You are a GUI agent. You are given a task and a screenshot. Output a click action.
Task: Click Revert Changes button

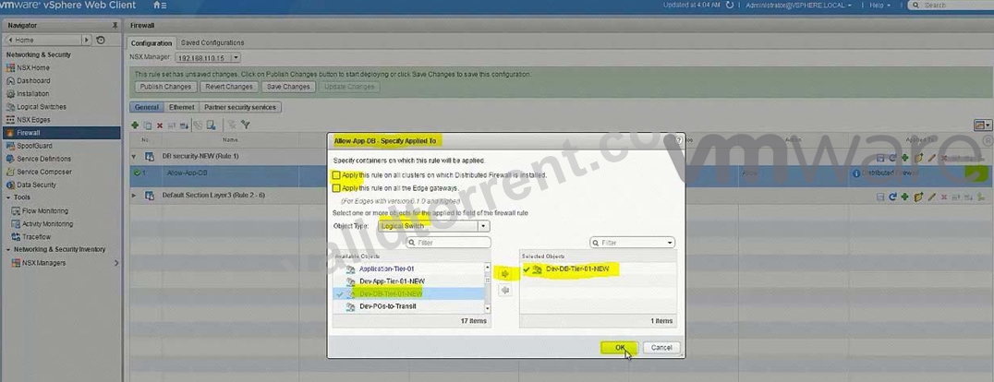229,87
